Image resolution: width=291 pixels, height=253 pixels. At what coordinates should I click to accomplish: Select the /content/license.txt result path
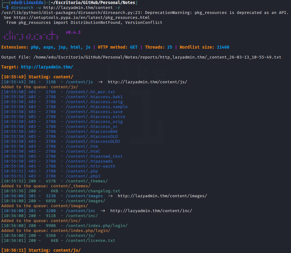(x=90, y=241)
